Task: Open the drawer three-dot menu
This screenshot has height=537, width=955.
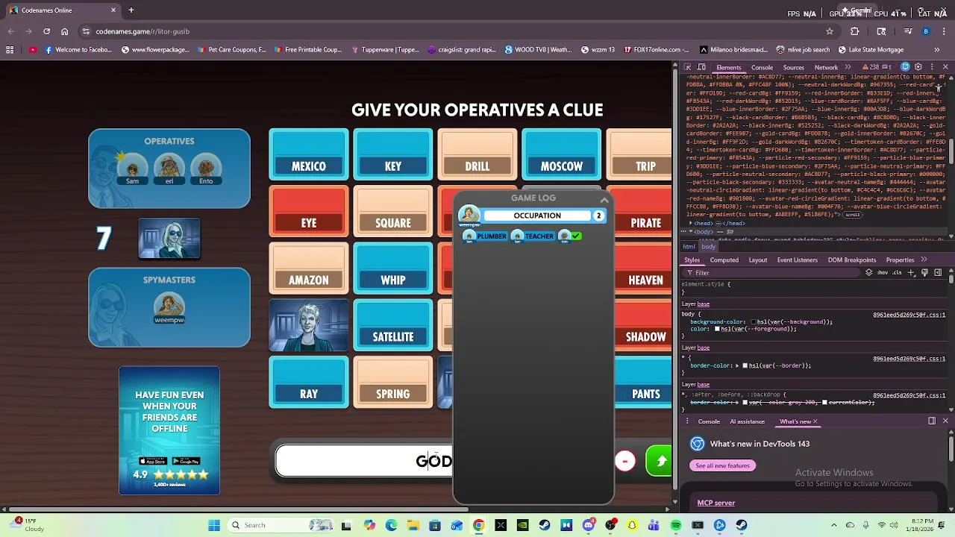Action: (x=686, y=421)
